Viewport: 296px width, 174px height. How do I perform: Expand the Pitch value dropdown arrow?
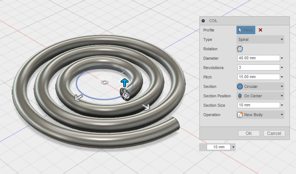(282, 77)
